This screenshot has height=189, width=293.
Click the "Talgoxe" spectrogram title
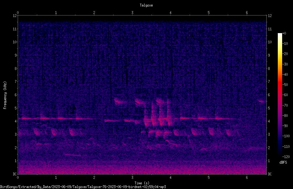tap(146, 5)
